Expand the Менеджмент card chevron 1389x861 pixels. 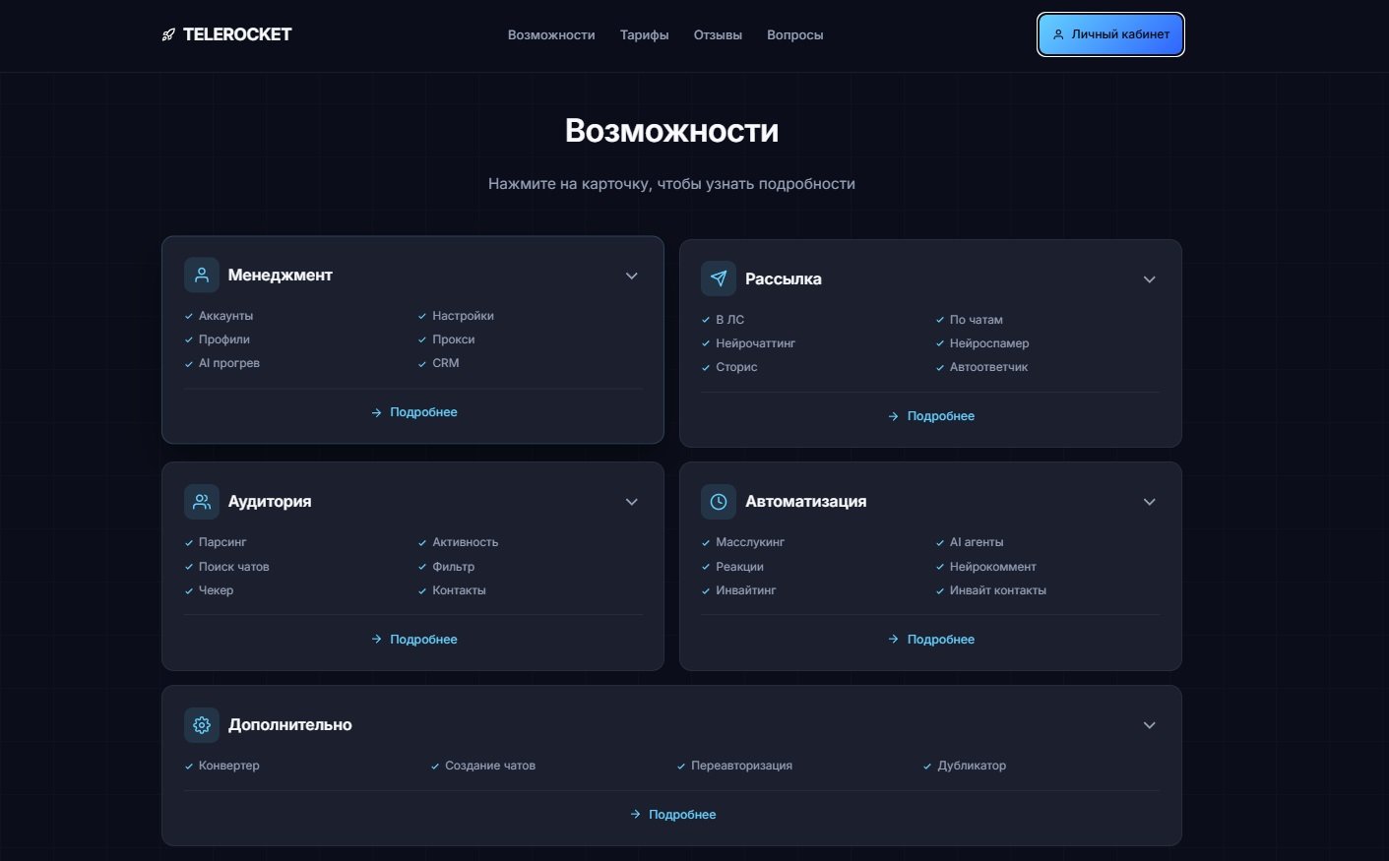click(632, 276)
